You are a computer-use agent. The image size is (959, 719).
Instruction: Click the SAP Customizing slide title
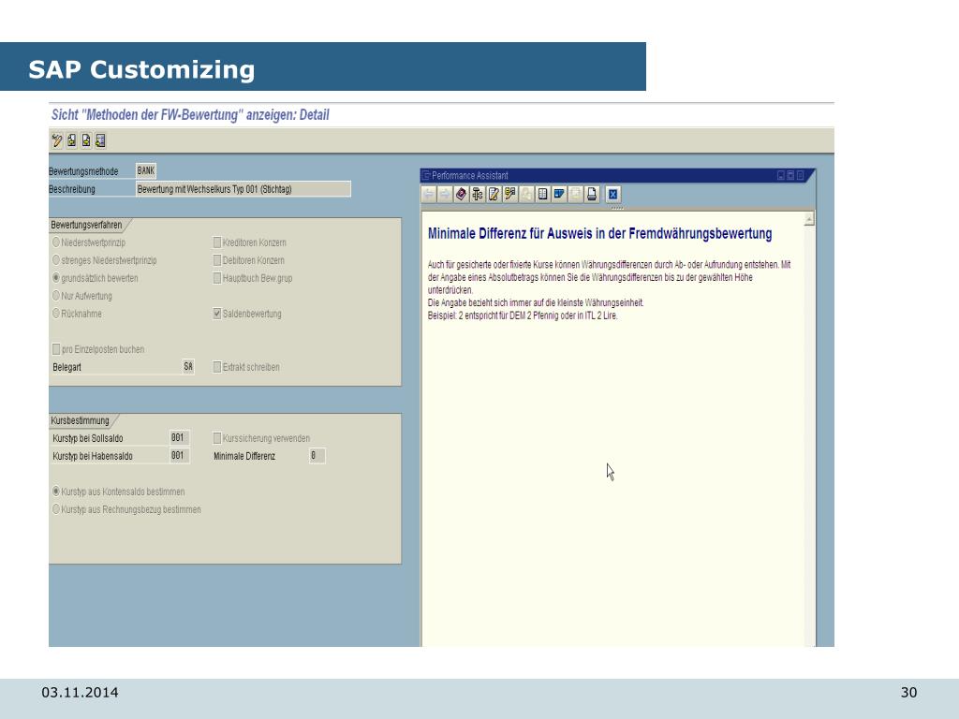141,69
